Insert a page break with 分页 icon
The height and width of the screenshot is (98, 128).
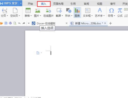tap(4, 10)
